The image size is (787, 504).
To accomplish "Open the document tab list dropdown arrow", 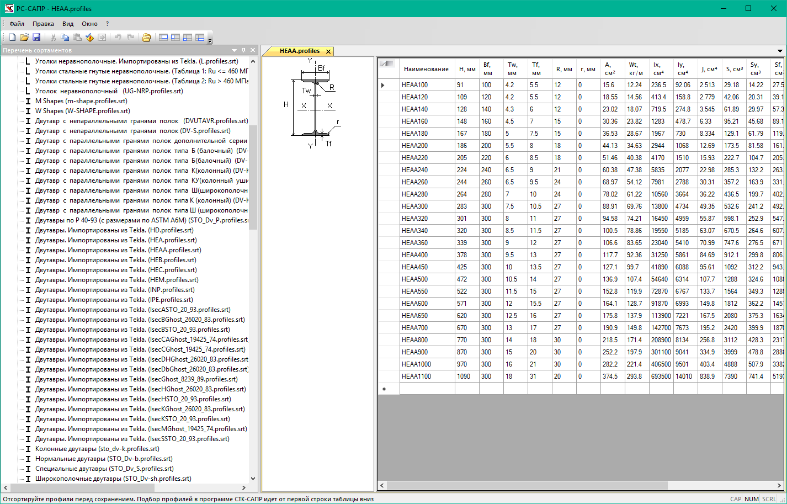I will click(x=780, y=51).
